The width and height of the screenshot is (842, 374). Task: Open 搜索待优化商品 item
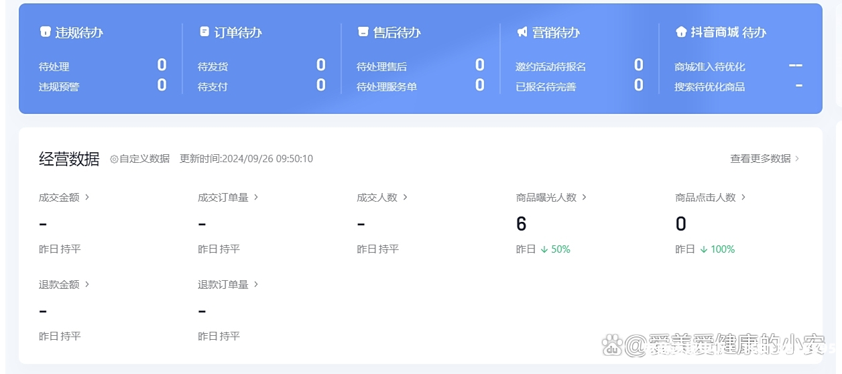[x=709, y=87]
